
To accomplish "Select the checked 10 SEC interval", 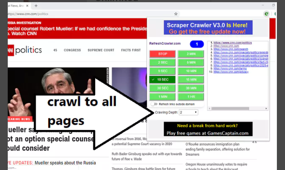I will (163, 80).
